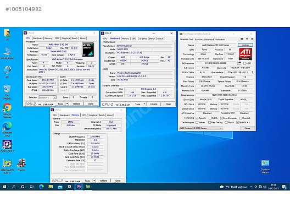Expand Tools arrow in Processor CPU-Z window
Image resolution: width=290 pixels, height=218 pixels.
click(67, 104)
